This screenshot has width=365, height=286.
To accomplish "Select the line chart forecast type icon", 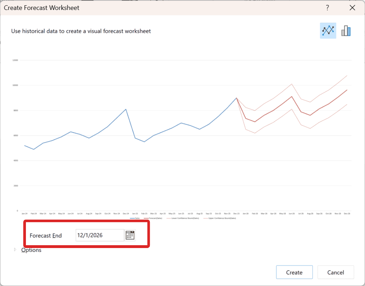I will coord(328,31).
